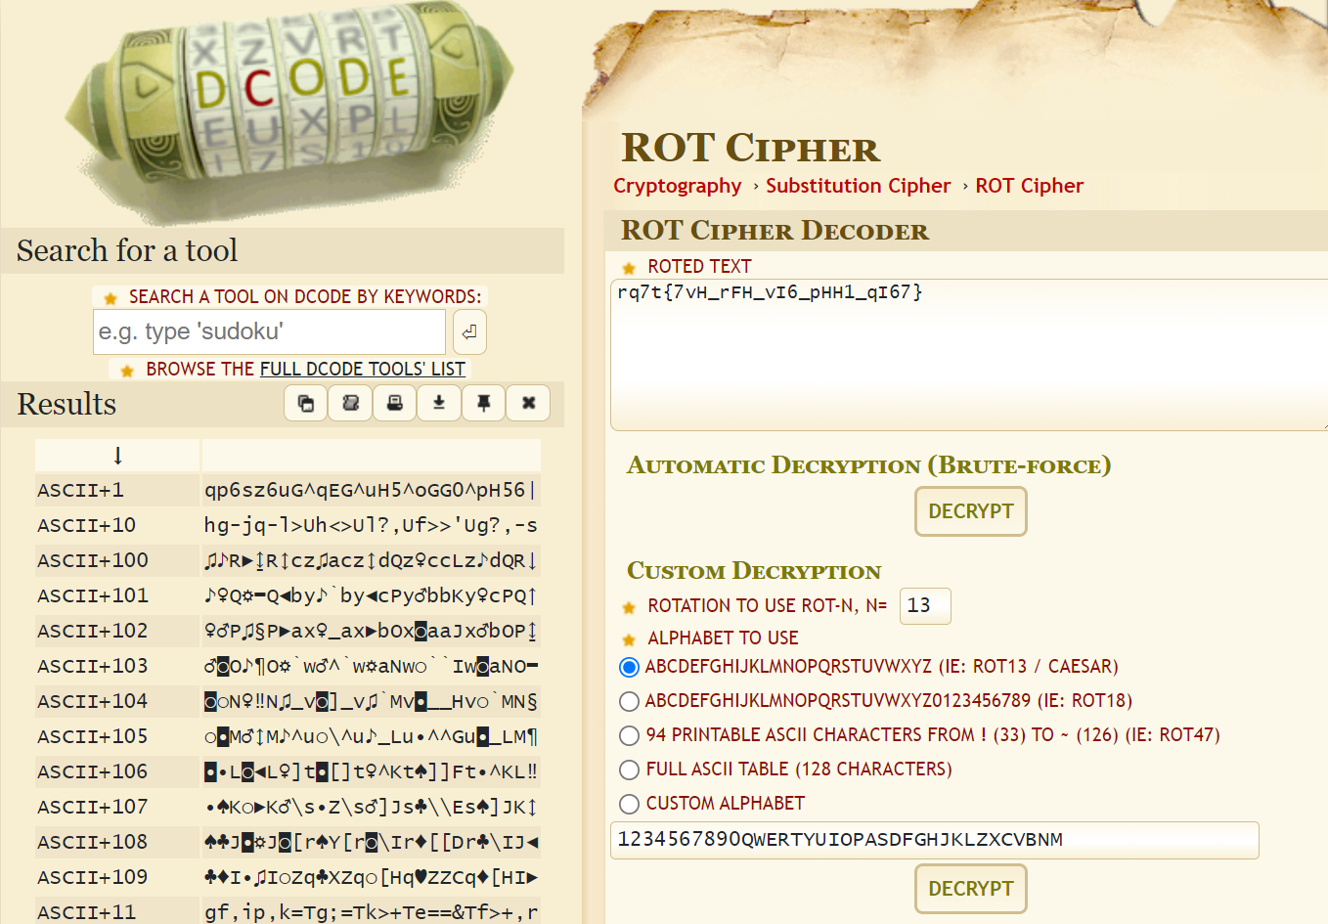Choose the Custom Alphabet radio option
The image size is (1328, 924).
click(629, 804)
